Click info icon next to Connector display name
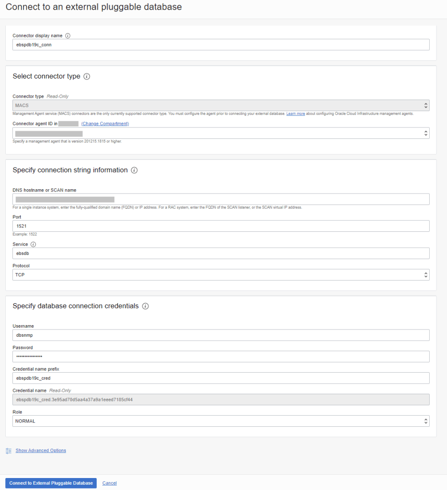447x490 pixels. click(x=68, y=36)
